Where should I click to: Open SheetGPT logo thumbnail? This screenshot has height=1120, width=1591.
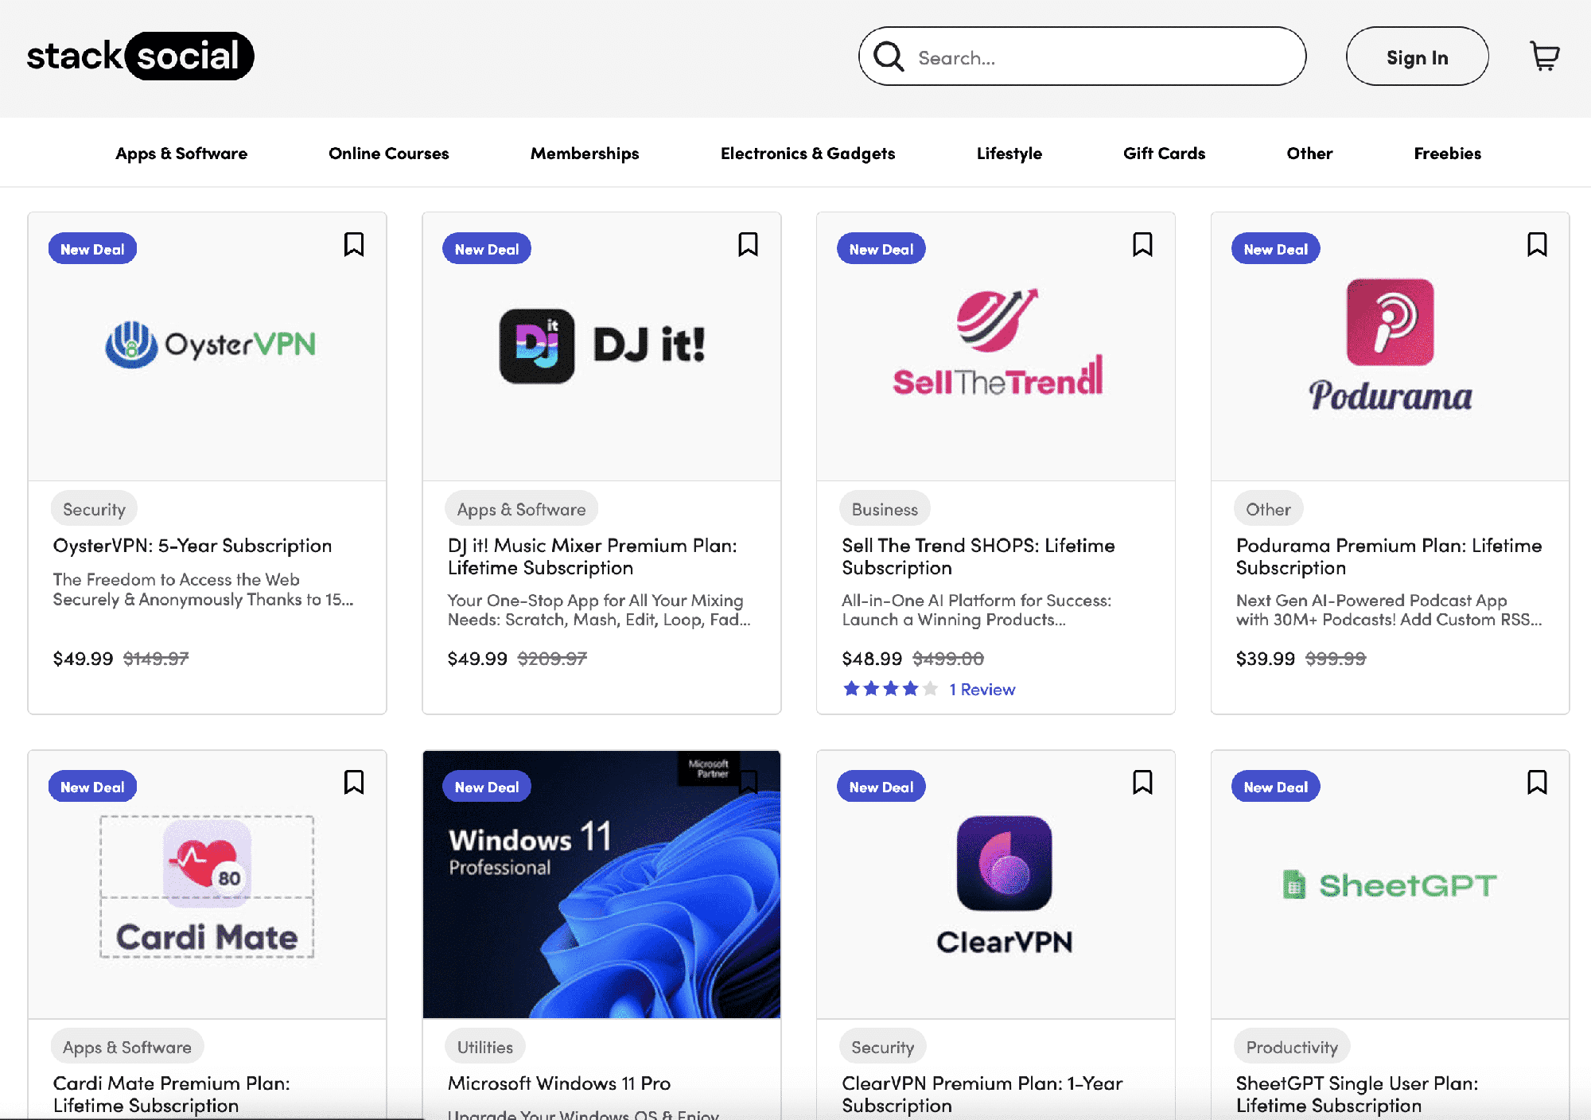click(x=1390, y=885)
